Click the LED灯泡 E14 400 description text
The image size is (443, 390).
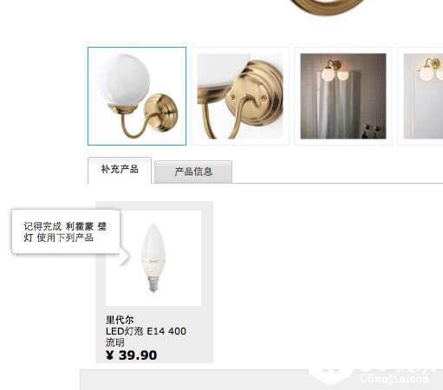click(x=146, y=331)
